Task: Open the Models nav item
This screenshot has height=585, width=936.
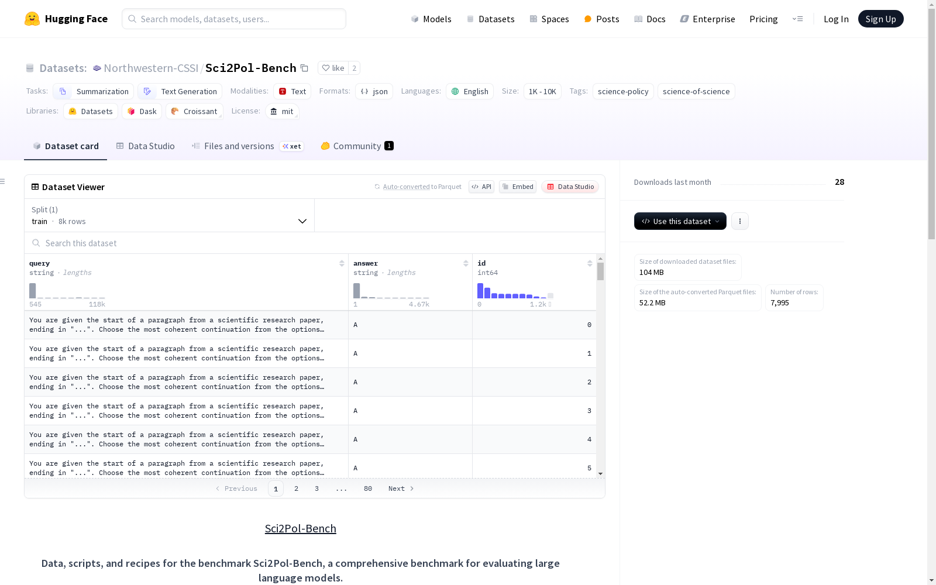Action: pyautogui.click(x=431, y=19)
